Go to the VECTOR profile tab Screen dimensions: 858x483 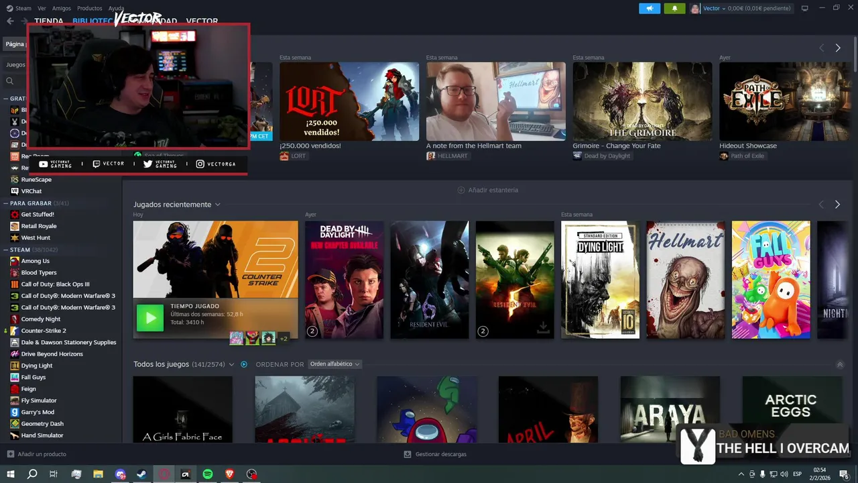click(202, 21)
